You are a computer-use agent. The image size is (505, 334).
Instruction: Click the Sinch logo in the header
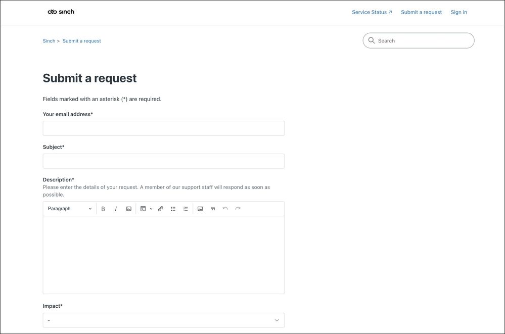tap(61, 12)
